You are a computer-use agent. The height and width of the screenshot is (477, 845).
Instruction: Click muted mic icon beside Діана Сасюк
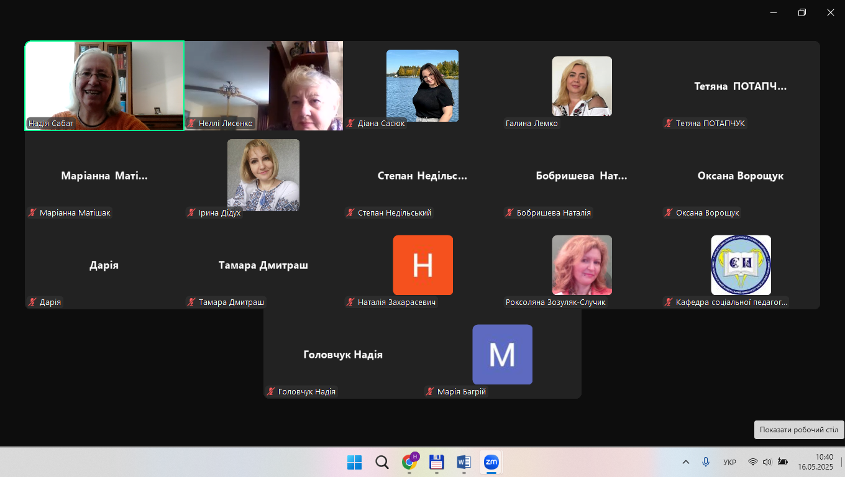click(x=350, y=124)
